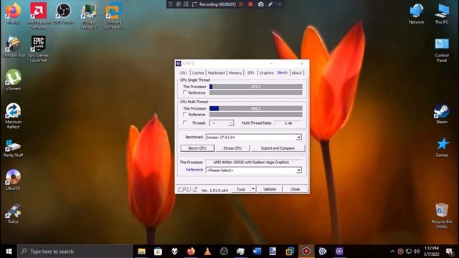Open This PC desktop icon
This screenshot has height=258, width=459.
click(x=442, y=14)
